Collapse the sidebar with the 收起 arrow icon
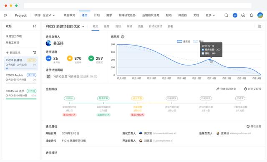267x162 pixels. click(35, 26)
